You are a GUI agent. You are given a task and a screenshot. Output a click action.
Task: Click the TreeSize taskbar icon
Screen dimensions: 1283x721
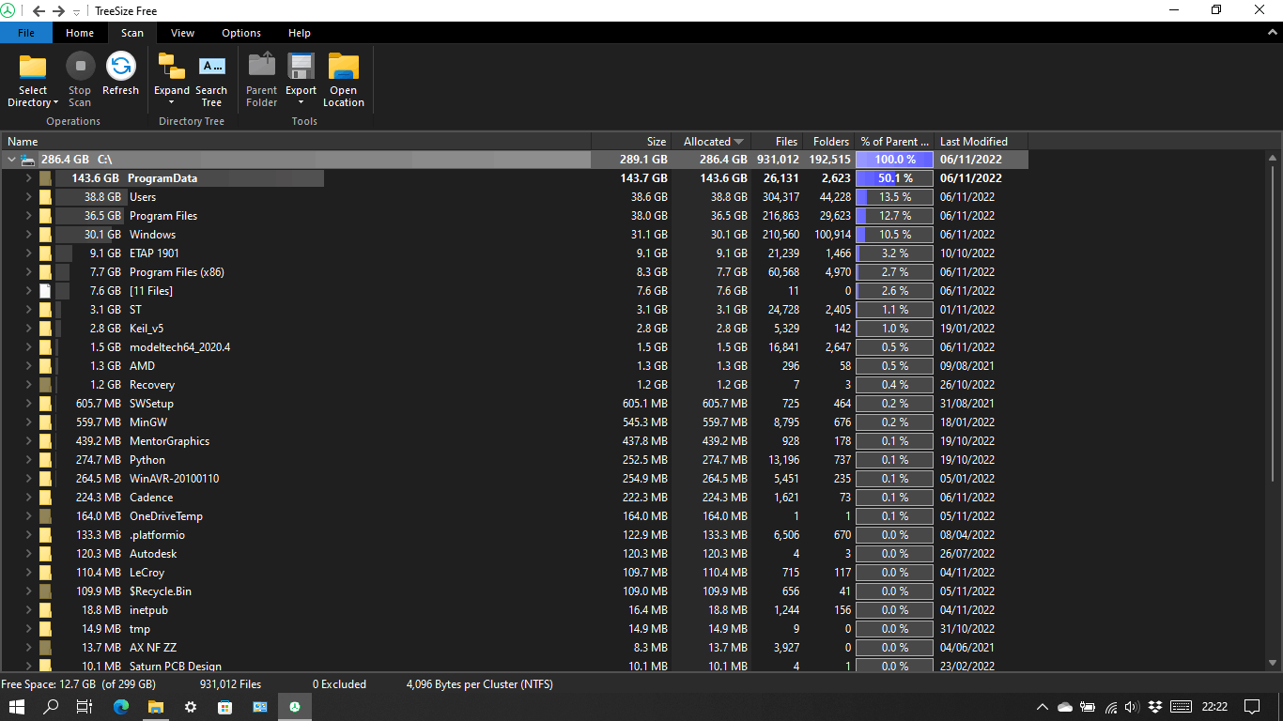[295, 707]
